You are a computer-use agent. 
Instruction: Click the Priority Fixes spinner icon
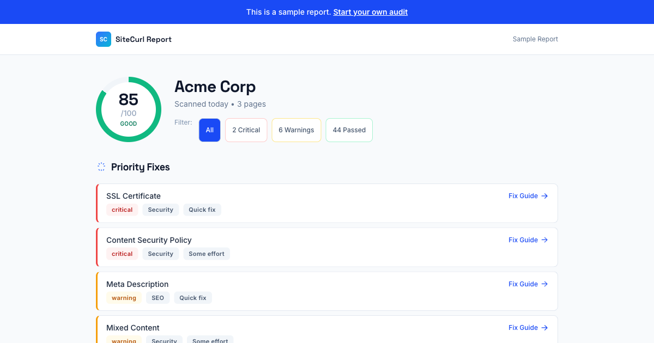click(101, 167)
